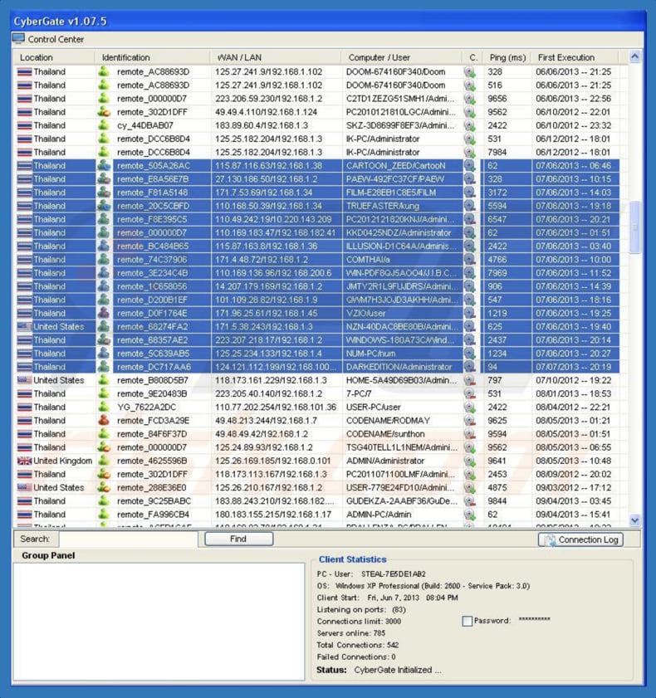Image resolution: width=656 pixels, height=698 pixels.
Task: Click the user icon for remote_D0F1764E
Action: [x=104, y=313]
